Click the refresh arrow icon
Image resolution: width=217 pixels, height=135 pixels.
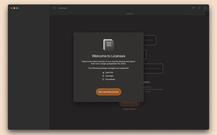point(199,8)
